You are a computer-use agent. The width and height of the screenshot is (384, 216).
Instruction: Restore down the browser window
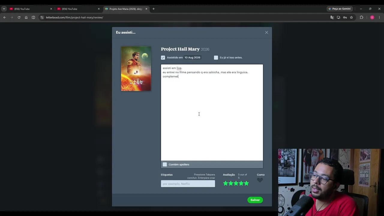point(370,9)
